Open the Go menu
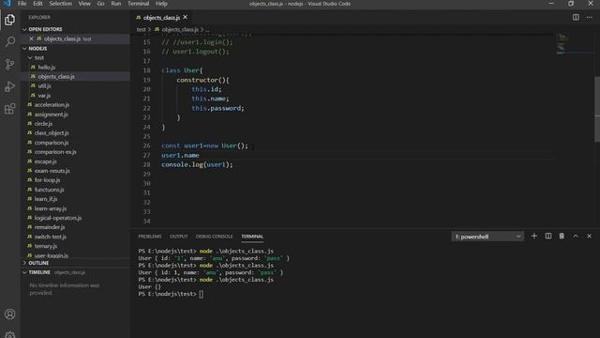The height and width of the screenshot is (338, 600). (100, 4)
